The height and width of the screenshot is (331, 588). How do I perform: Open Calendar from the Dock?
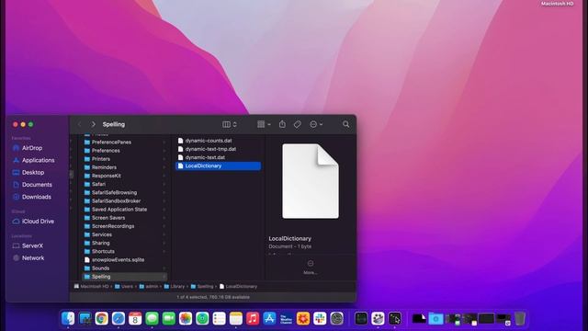click(x=135, y=319)
